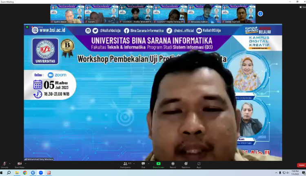
Task: Select 12220530 - Andika Maleakhi's video thumbnail
Action: pyautogui.click(x=135, y=14)
